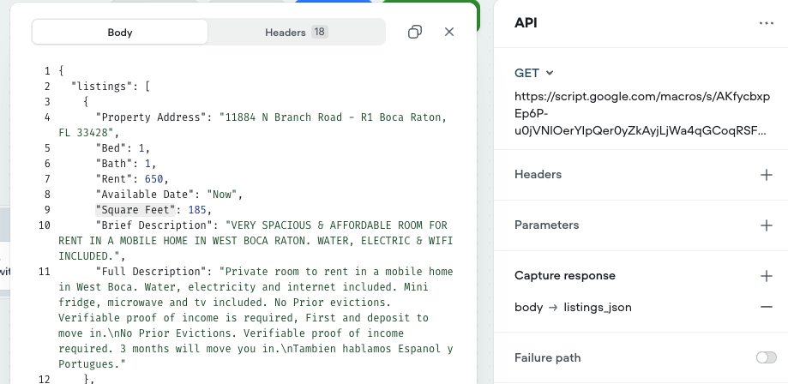
Task: Click the "Now" available date value
Action: (x=221, y=194)
